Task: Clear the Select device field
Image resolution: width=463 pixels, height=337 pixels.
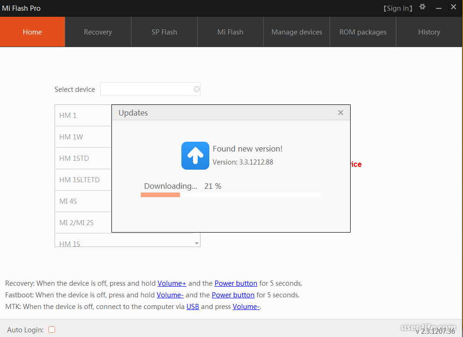Action: click(197, 89)
